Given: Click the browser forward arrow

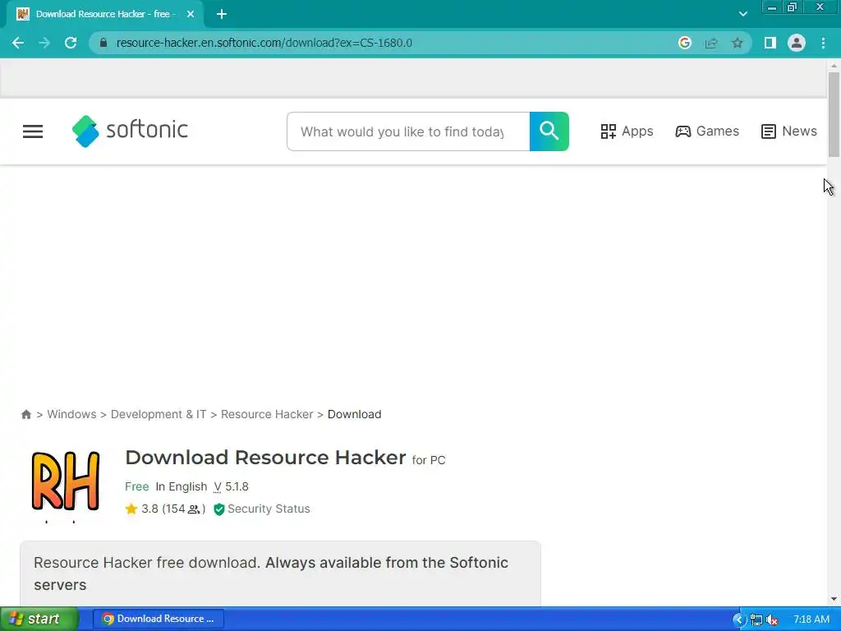Looking at the screenshot, I should point(44,43).
